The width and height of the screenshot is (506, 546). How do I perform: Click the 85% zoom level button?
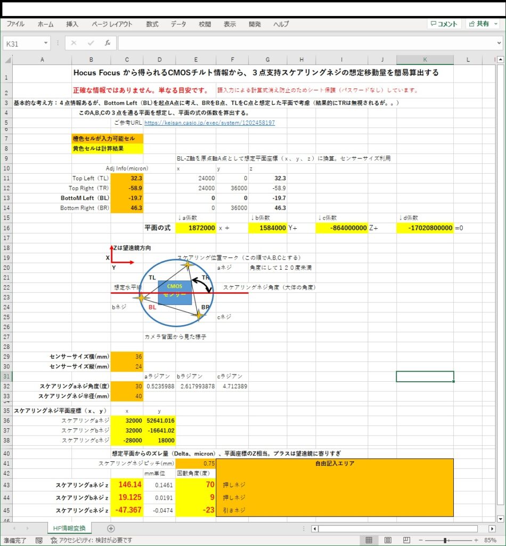(x=491, y=541)
